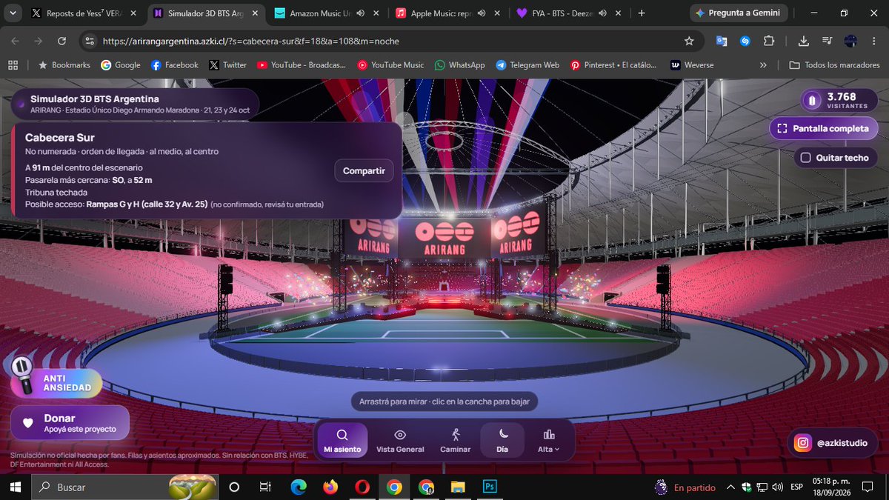Open the Chrome tab search dropdown arrow
889x500 pixels.
[12, 13]
